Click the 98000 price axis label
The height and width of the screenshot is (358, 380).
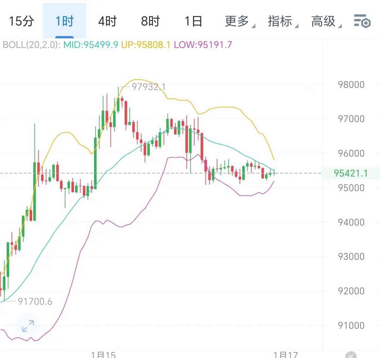(x=351, y=85)
